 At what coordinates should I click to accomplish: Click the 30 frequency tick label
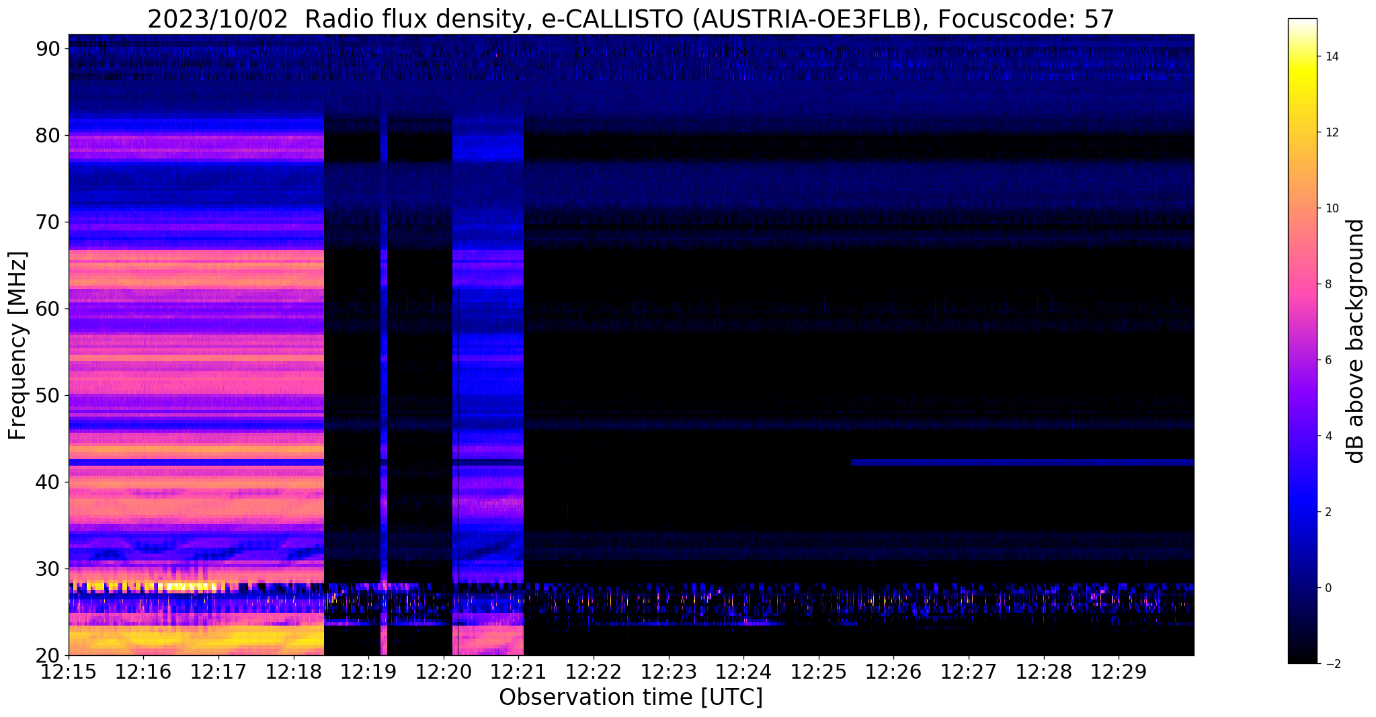tap(50, 568)
